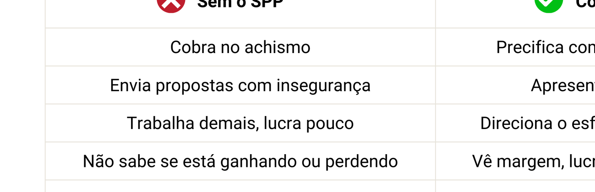Click 'Não sabe se está ganhando ou perdendo'

click(240, 161)
